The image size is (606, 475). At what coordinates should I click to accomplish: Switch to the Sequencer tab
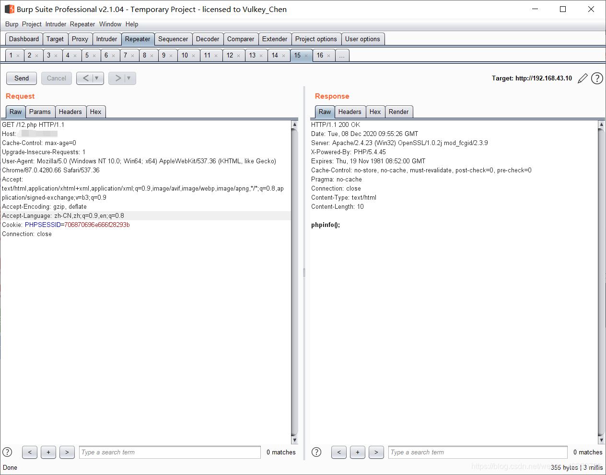point(173,39)
